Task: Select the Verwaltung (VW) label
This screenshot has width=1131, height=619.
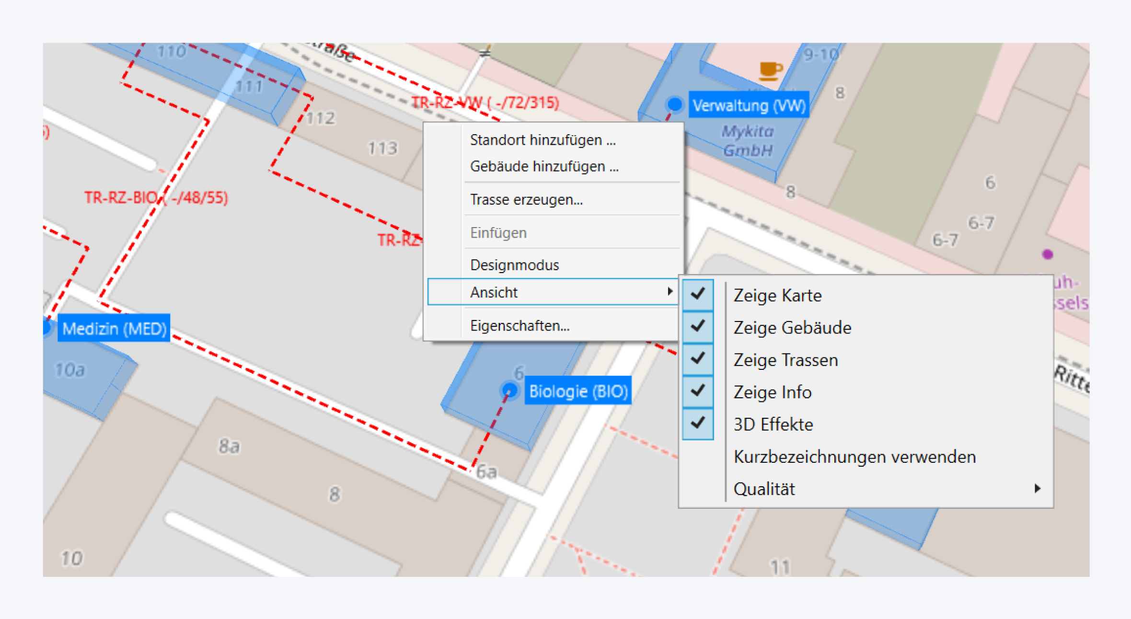Action: (x=749, y=105)
